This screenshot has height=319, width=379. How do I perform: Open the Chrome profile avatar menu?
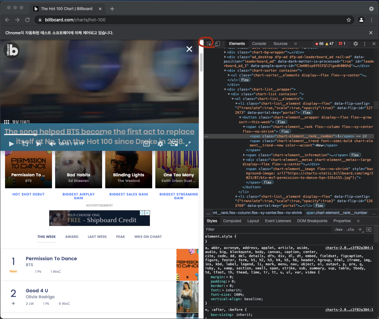361,20
